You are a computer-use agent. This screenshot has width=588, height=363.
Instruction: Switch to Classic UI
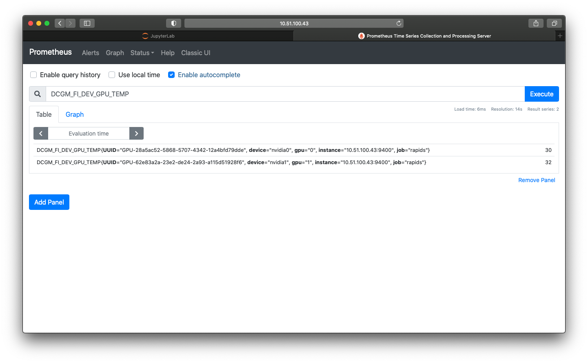coord(196,53)
